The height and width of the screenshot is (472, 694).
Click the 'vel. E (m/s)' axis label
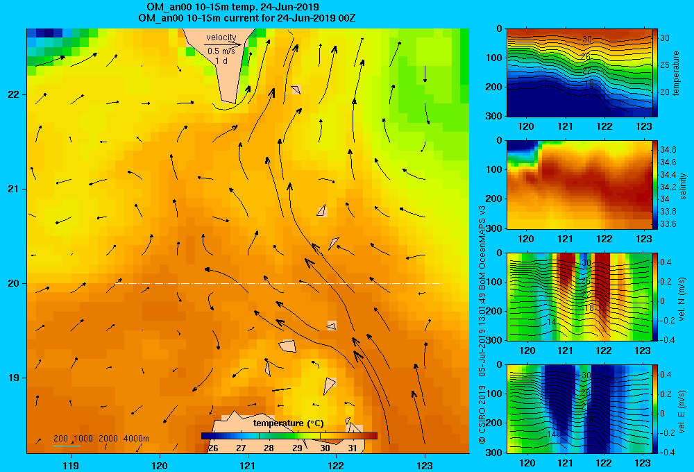[x=682, y=411]
